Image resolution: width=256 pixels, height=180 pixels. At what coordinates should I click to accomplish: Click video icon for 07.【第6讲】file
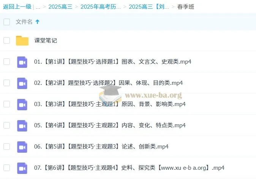[x=22, y=168]
